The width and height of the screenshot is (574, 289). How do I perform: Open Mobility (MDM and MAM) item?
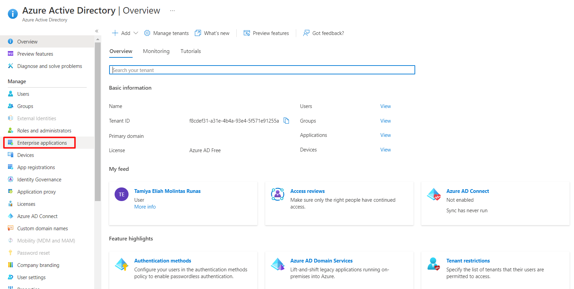coord(47,240)
